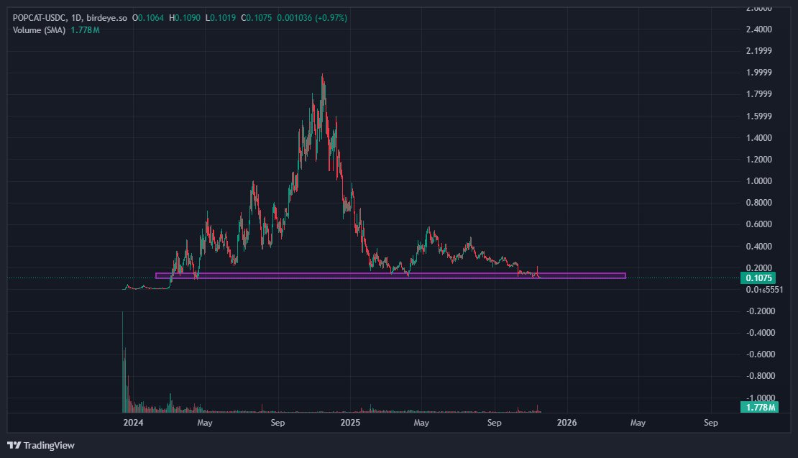The width and height of the screenshot is (798, 458).
Task: Click the 2024 label on the time axis
Action: pos(132,423)
